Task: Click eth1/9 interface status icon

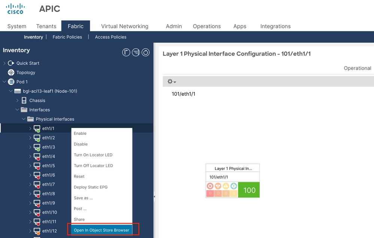Action: pos(37,203)
